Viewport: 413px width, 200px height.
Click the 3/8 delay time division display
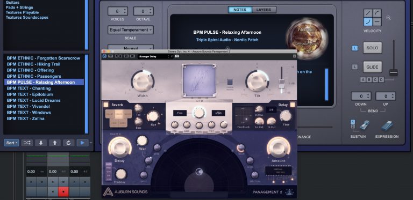pos(270,109)
